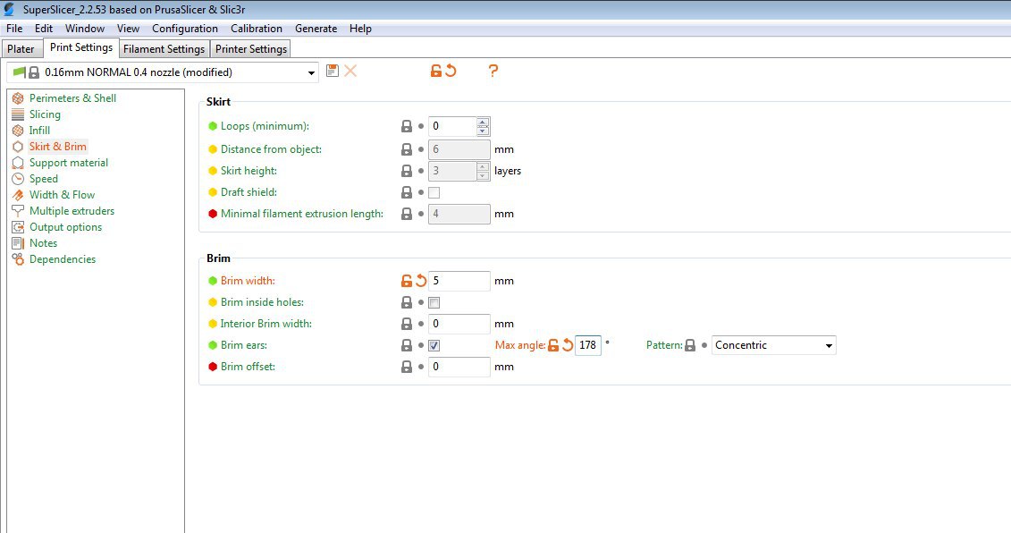Open the Skirt & Brim page
The width and height of the screenshot is (1011, 533).
[x=57, y=147]
